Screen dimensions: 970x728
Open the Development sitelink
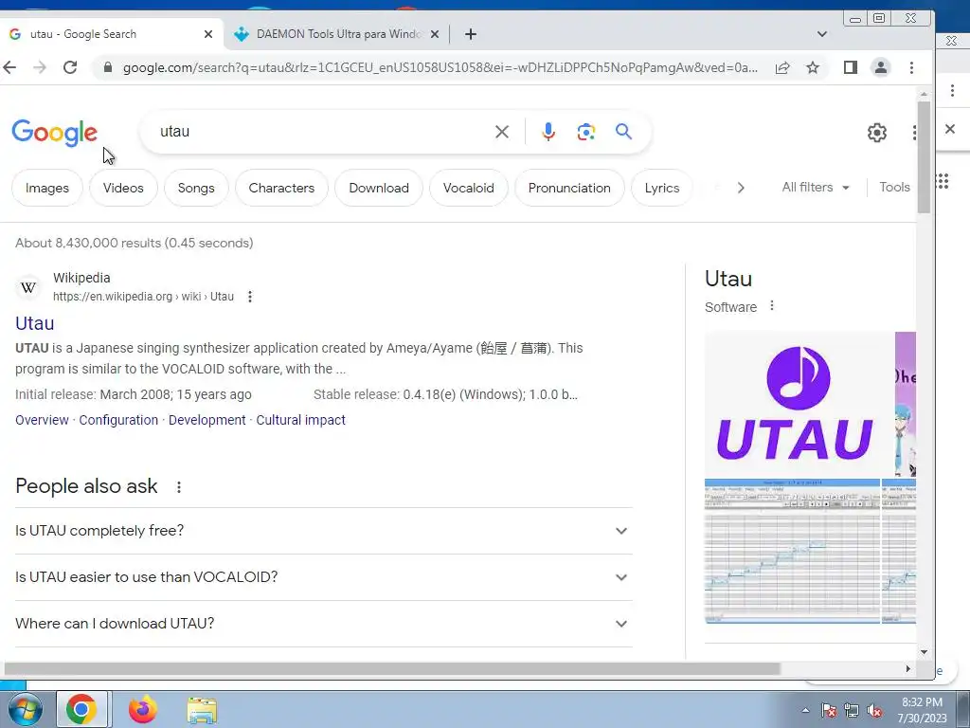(x=207, y=420)
